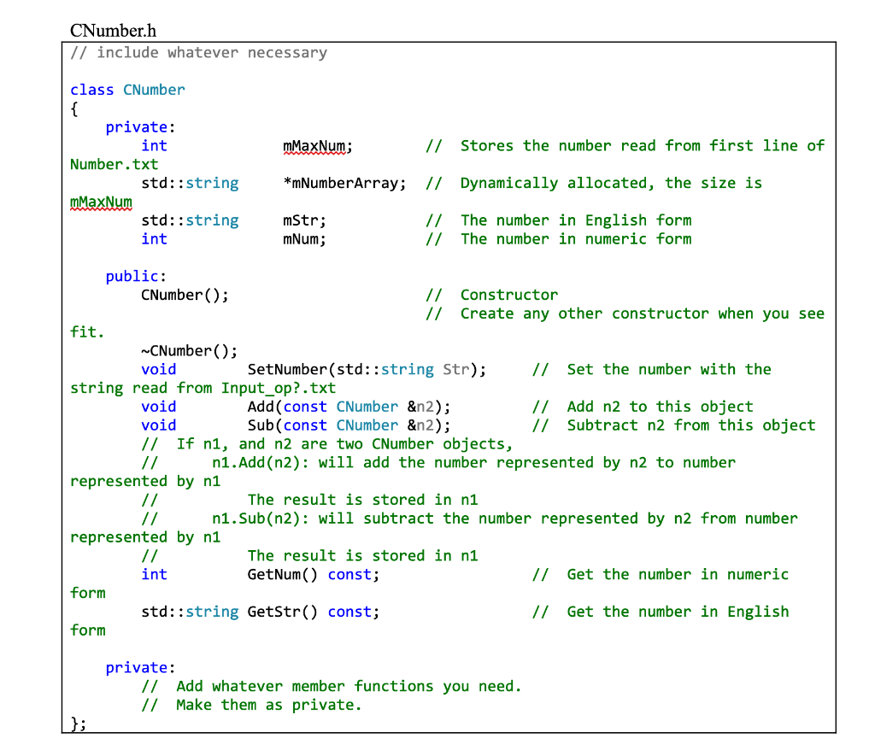Click the CNumber class name
Image resolution: width=875 pixels, height=750 pixels.
click(154, 89)
